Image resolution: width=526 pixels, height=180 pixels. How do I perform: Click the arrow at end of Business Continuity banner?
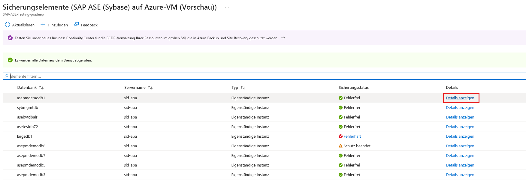click(x=283, y=38)
